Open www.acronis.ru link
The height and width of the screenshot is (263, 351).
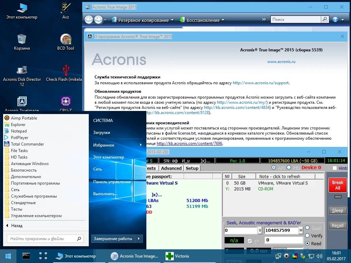(x=281, y=62)
